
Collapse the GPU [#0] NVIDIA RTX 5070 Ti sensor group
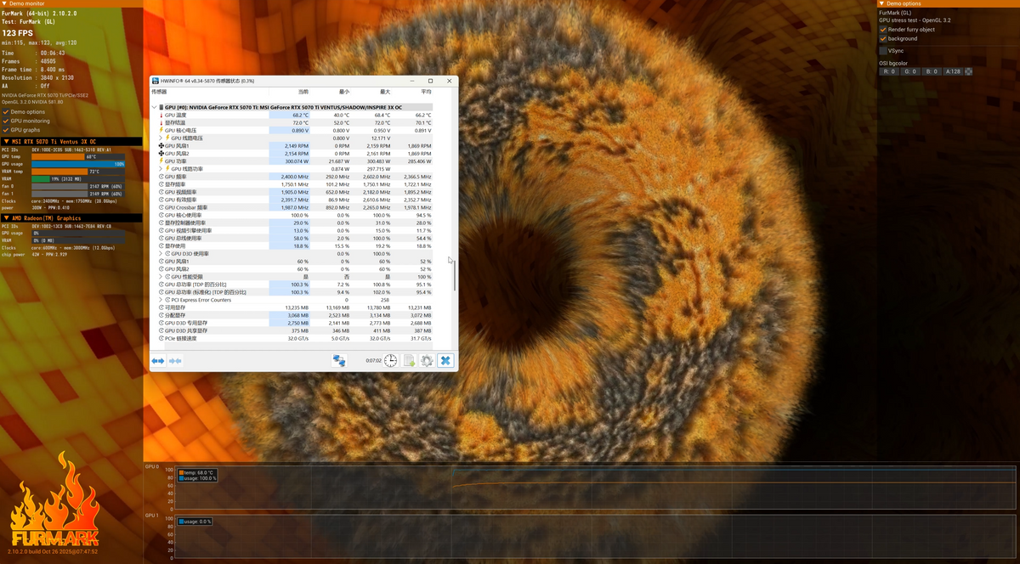click(x=154, y=108)
